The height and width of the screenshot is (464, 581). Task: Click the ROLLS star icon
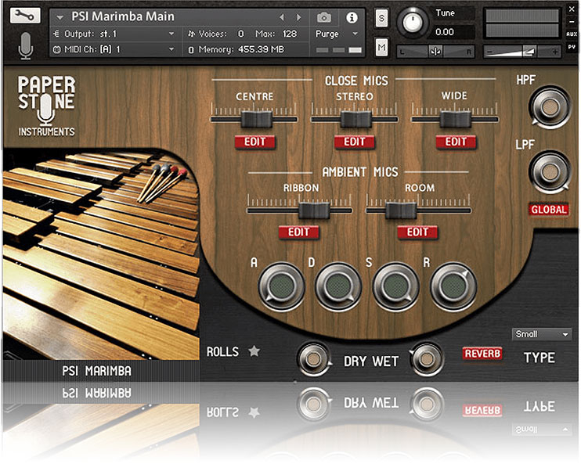pos(254,351)
